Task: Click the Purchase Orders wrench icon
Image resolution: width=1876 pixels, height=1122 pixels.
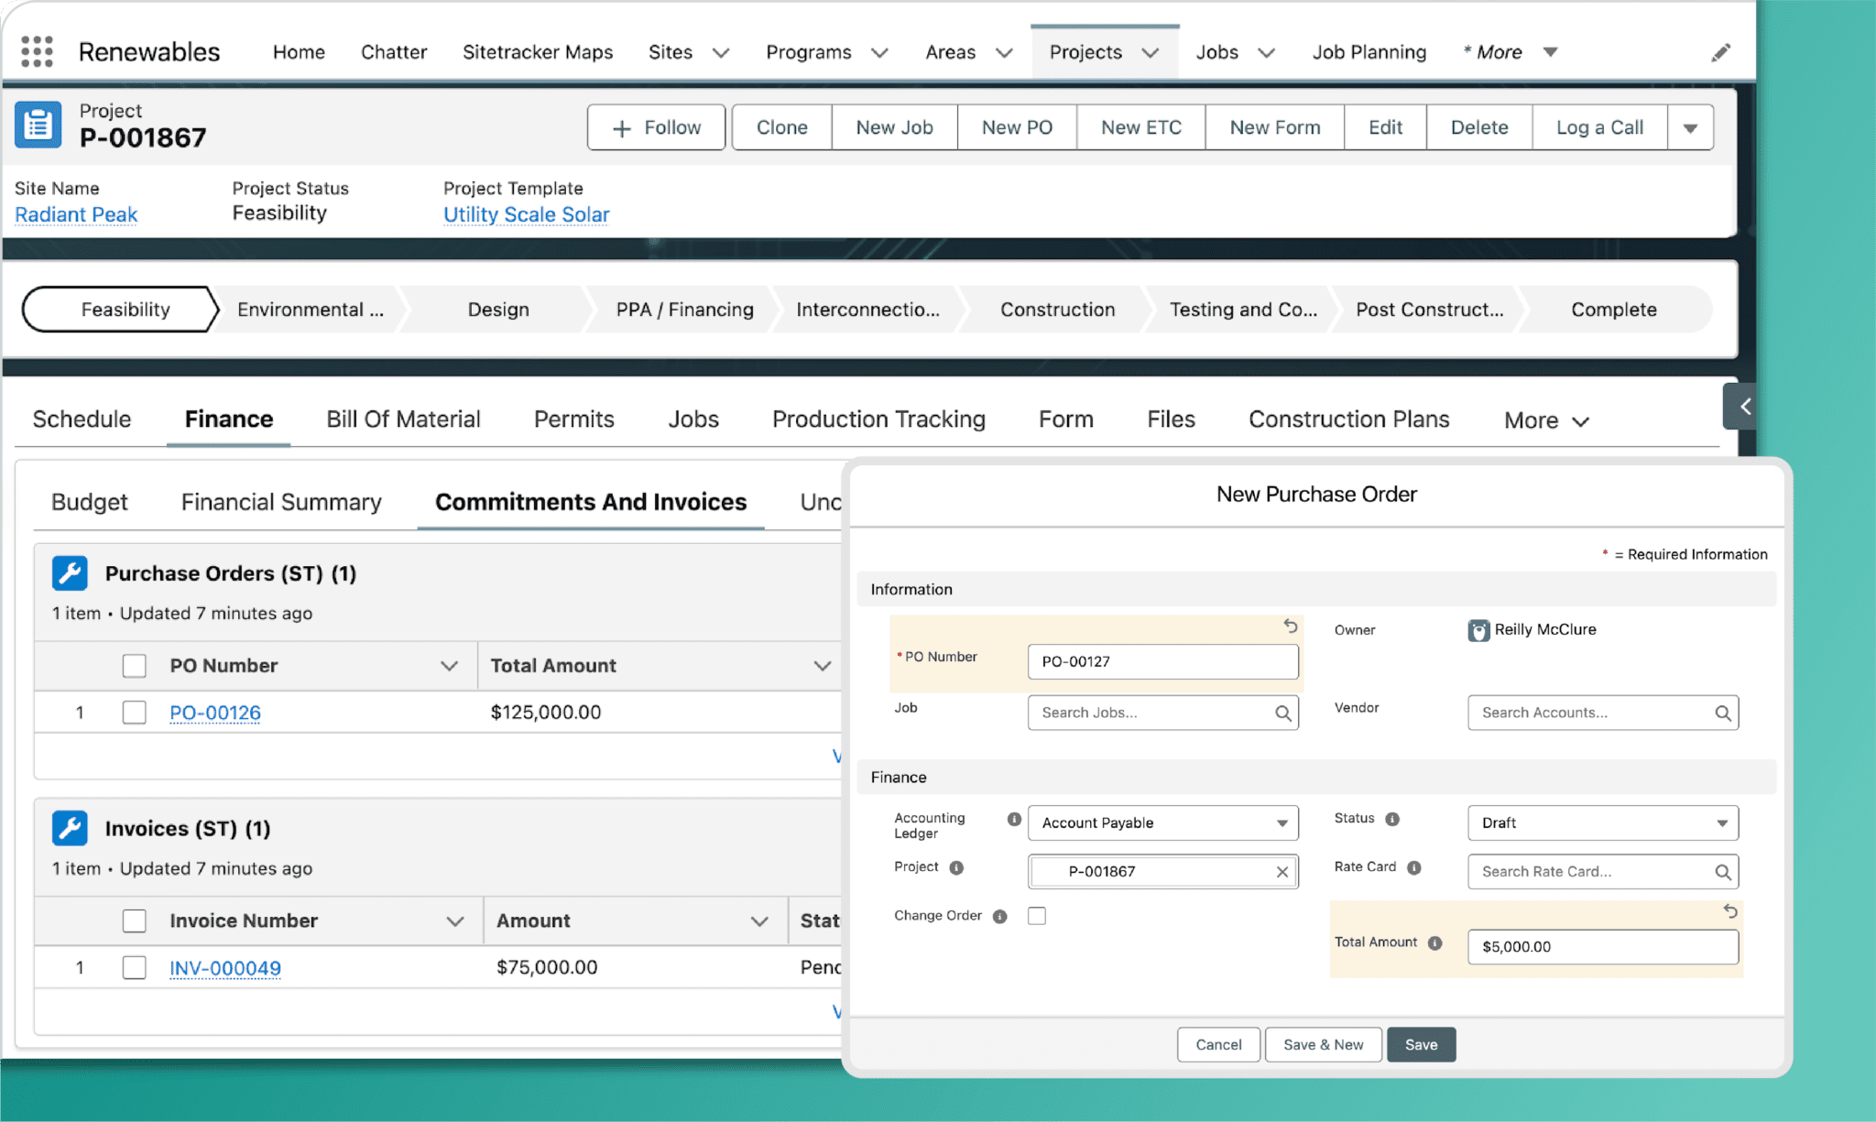Action: click(70, 573)
